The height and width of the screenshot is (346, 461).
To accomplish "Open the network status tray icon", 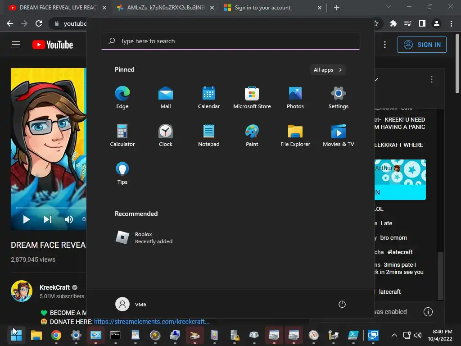I will coord(407,335).
